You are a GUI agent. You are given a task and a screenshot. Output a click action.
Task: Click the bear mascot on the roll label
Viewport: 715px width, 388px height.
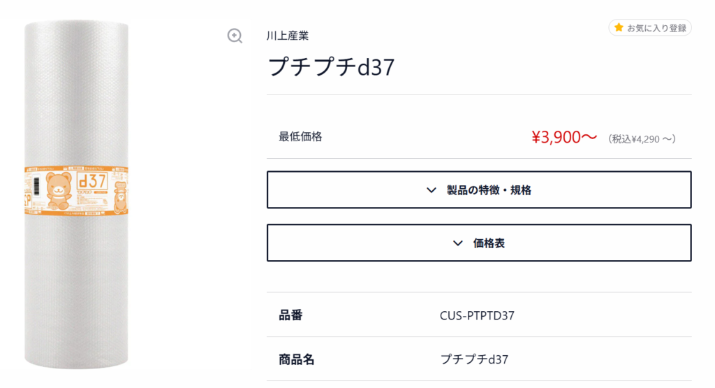59,189
